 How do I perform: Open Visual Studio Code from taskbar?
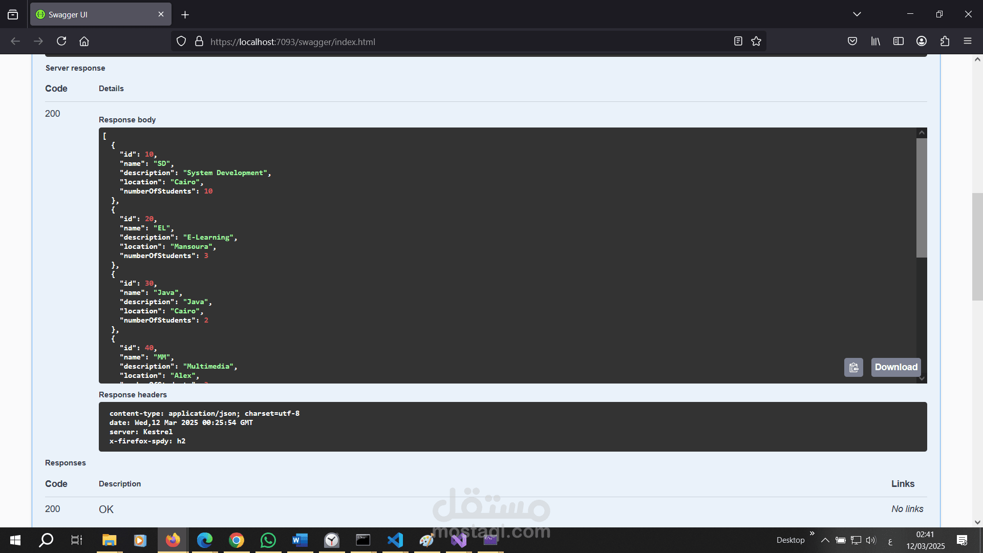pos(395,540)
